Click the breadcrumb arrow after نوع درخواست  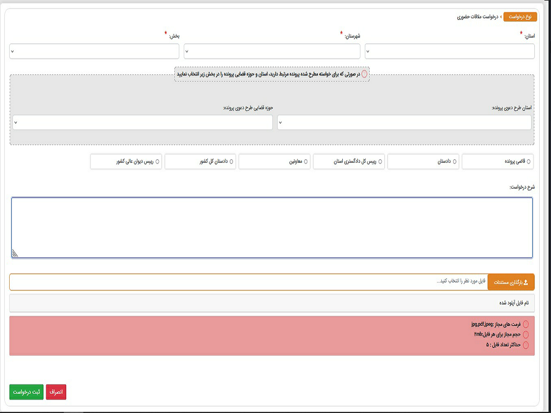(501, 17)
